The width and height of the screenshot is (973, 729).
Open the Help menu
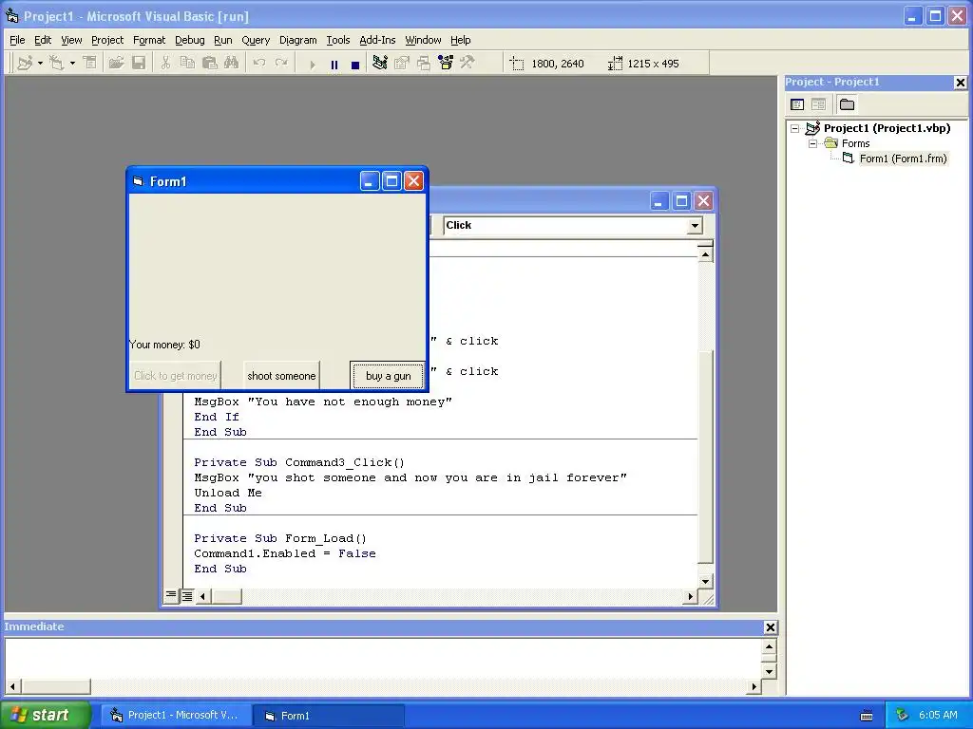[x=461, y=40]
